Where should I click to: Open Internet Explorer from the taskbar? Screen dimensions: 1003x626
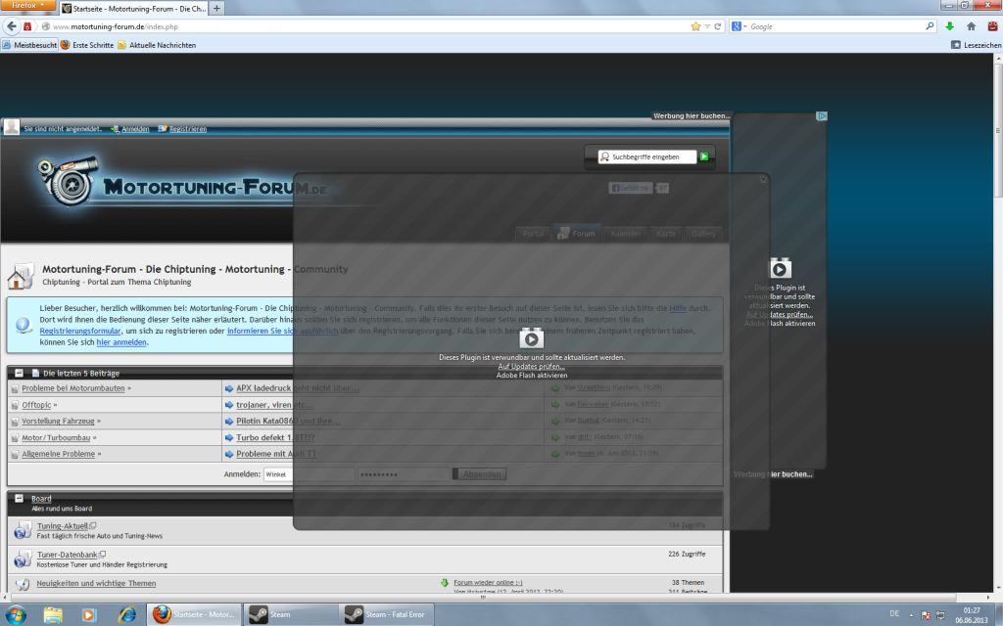coord(127,614)
